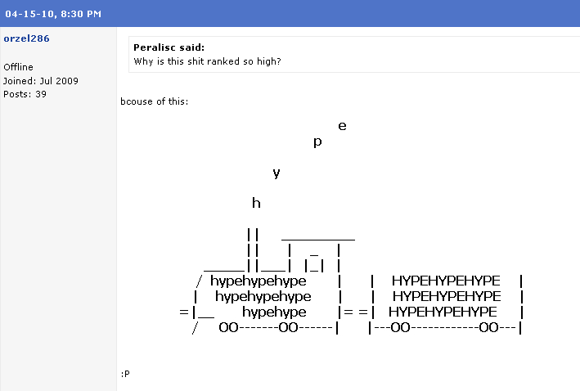The image size is (580, 391).
Task: Click the floating letter "p" smoke puff
Action: pos(317,142)
